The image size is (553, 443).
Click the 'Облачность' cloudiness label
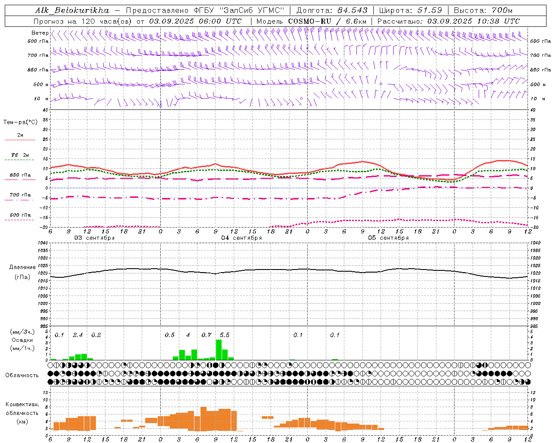tap(22, 375)
